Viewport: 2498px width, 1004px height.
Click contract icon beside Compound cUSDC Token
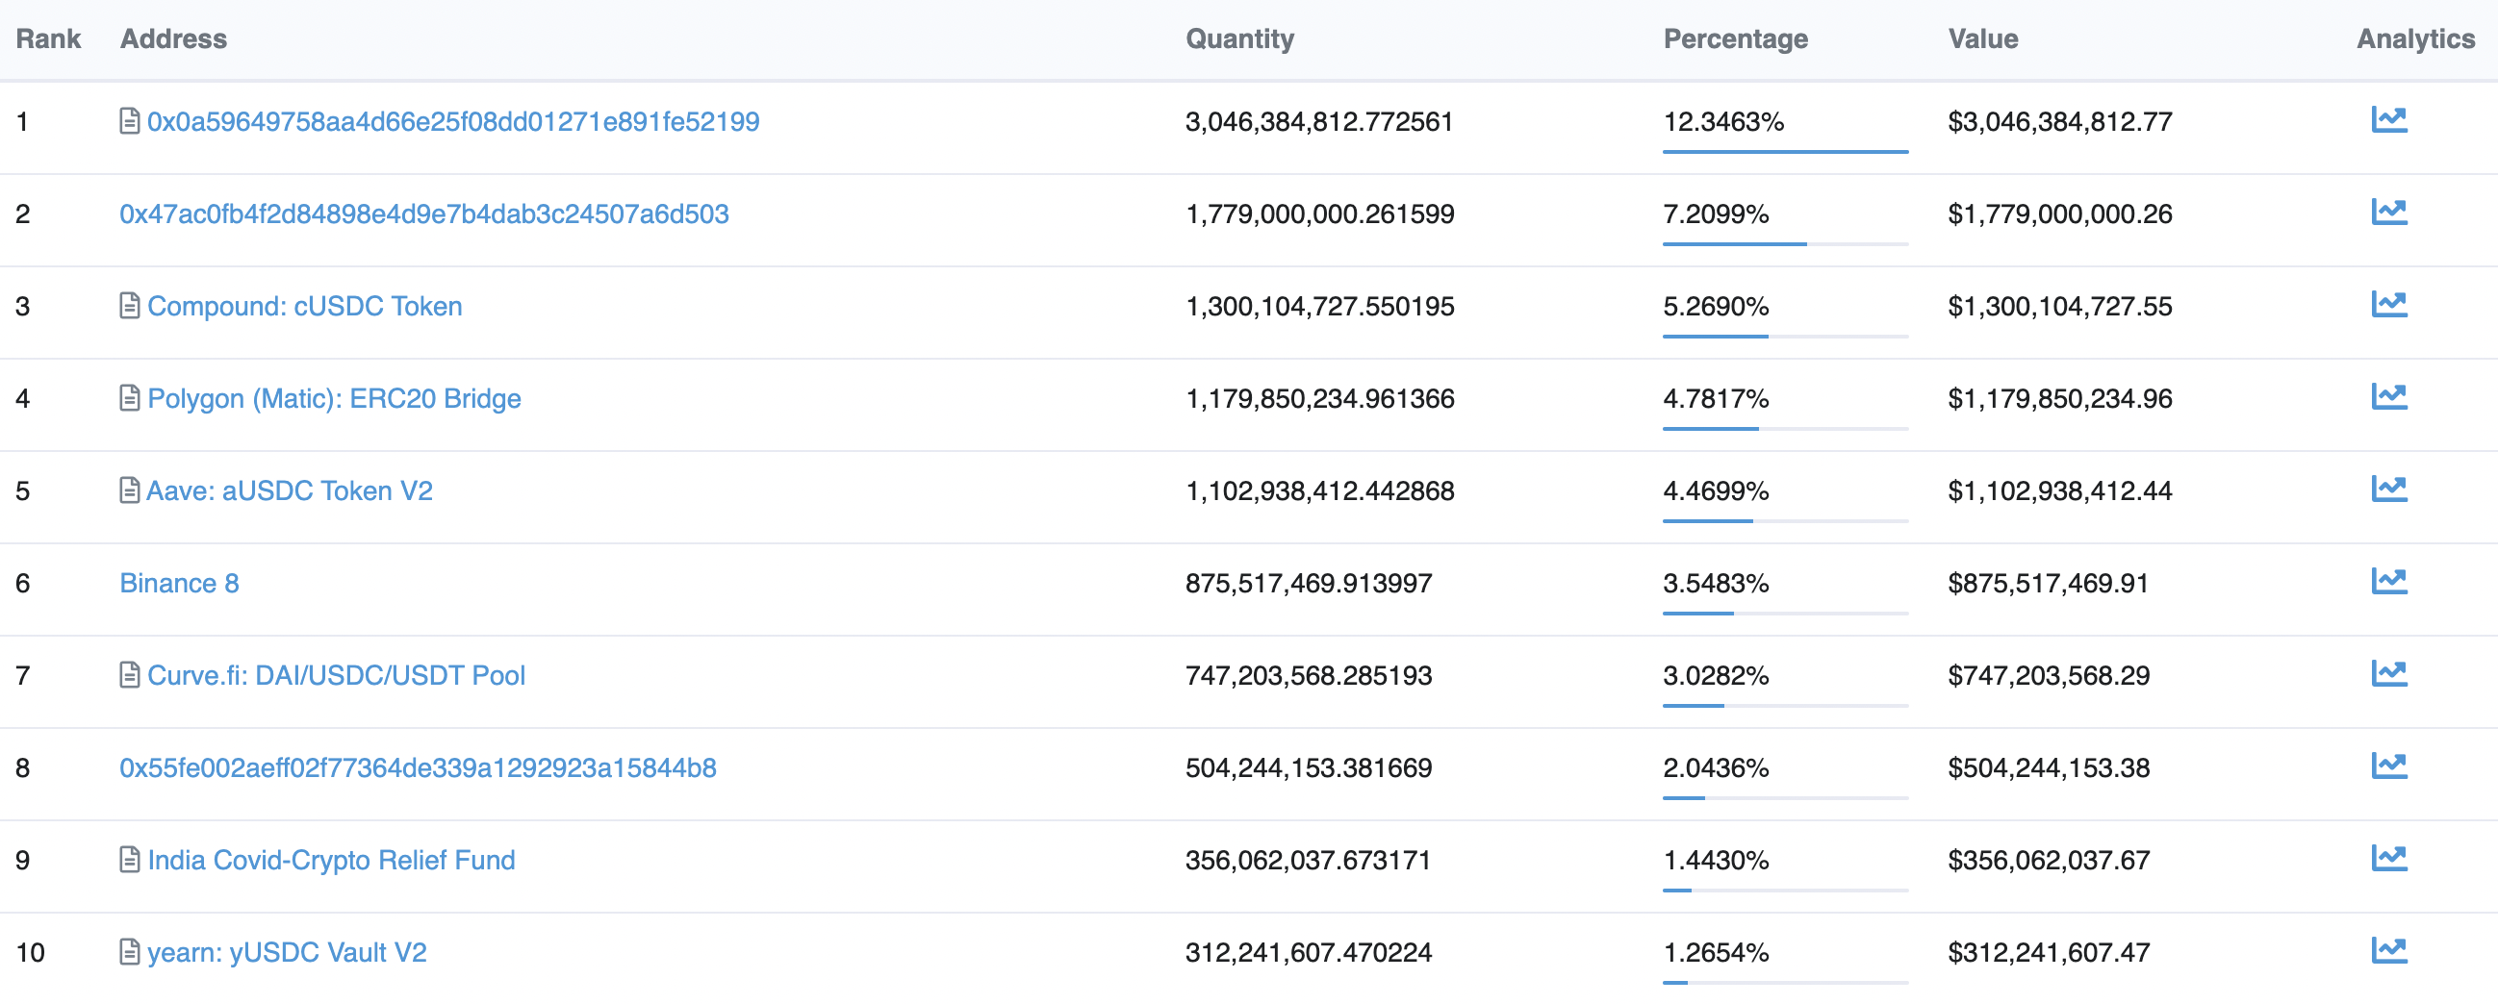[129, 306]
